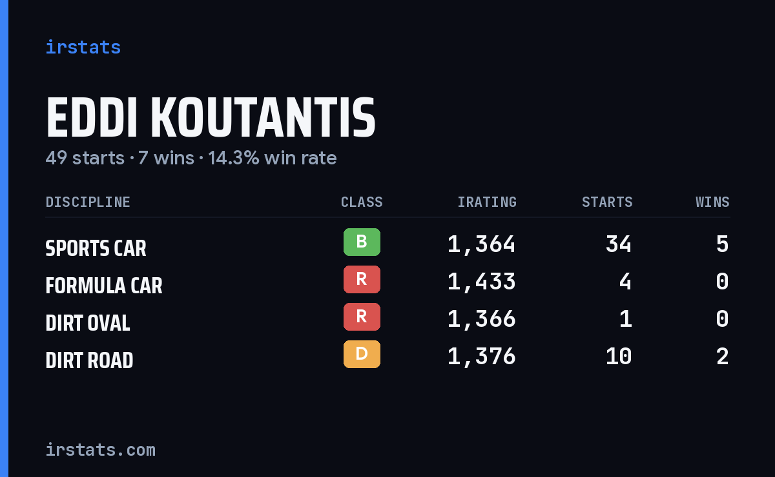The width and height of the screenshot is (775, 477).
Task: Click Formula Car iRating 1,433 value
Action: coord(482,282)
